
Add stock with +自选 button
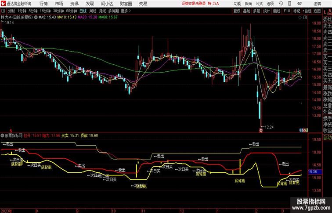pos(307,11)
